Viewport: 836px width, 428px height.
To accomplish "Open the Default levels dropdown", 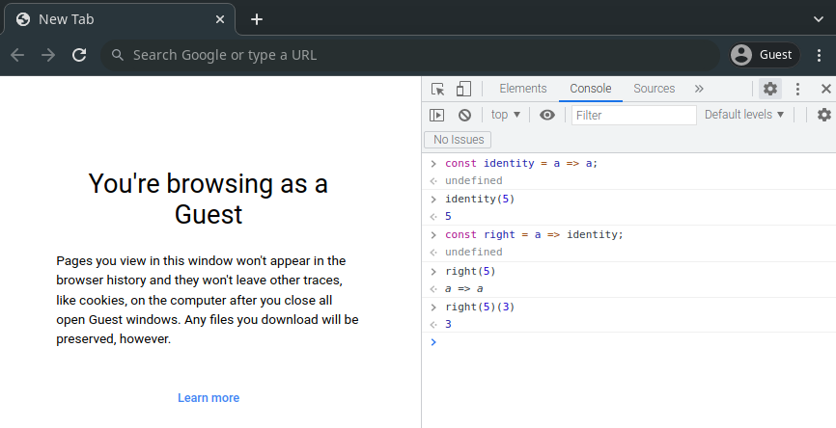I will tap(743, 115).
